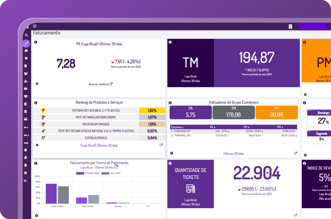
Task: Open the tools wrench icon in sidebar
Action: click(x=26, y=173)
